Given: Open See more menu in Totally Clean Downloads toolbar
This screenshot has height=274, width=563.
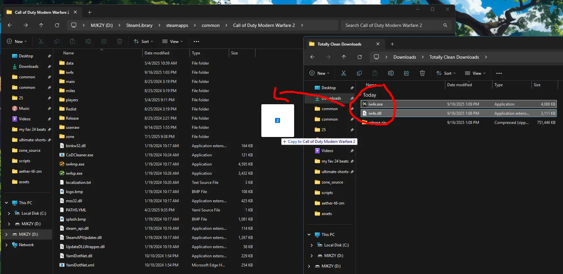Looking at the screenshot, I should [499, 73].
